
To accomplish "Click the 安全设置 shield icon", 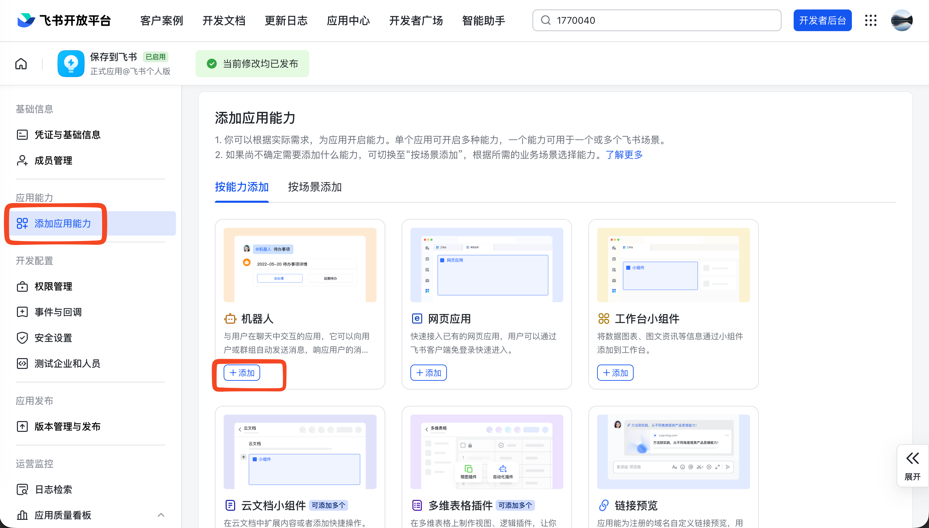I will [22, 338].
